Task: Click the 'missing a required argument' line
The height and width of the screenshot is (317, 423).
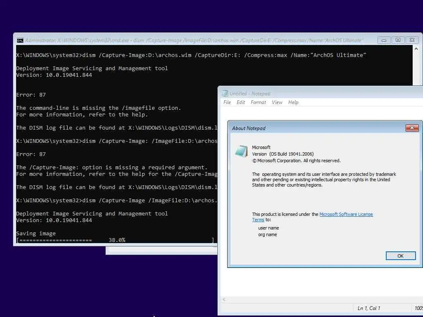Action: pyautogui.click(x=112, y=168)
